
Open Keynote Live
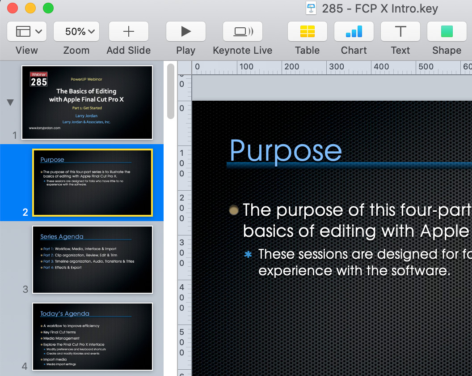pyautogui.click(x=243, y=31)
